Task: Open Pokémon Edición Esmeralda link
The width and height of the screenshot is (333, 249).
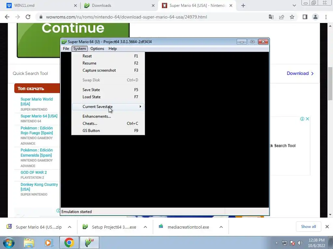Action: pyautogui.click(x=36, y=152)
